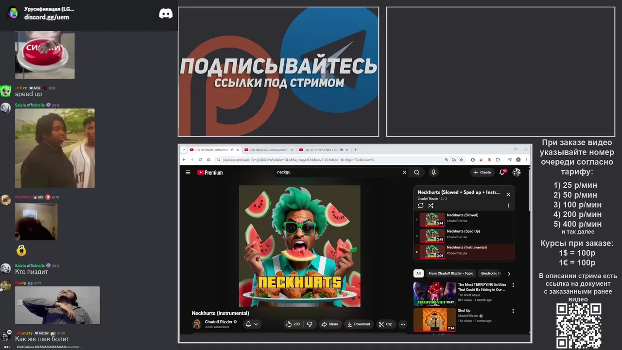Start voice search with the microphone icon
Image resolution: width=622 pixels, height=350 pixels.
(x=433, y=172)
